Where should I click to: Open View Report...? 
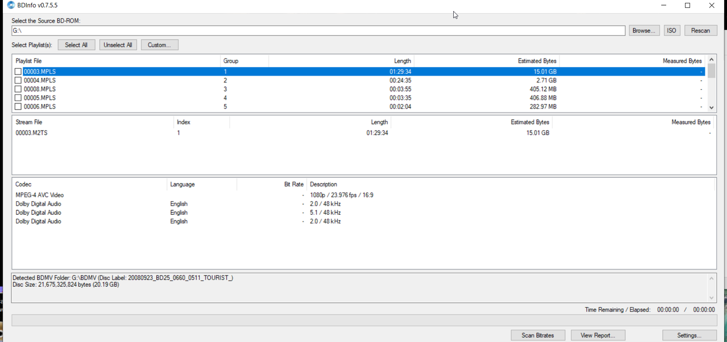point(598,335)
